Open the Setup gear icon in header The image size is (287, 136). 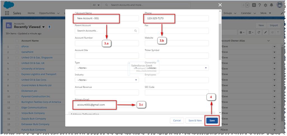265,5
